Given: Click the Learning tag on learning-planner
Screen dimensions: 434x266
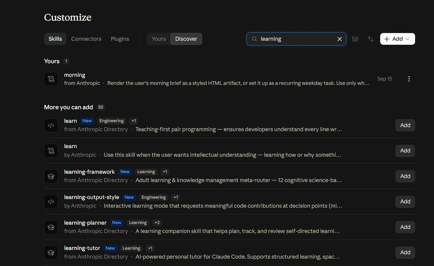Looking at the screenshot, I should [x=138, y=223].
